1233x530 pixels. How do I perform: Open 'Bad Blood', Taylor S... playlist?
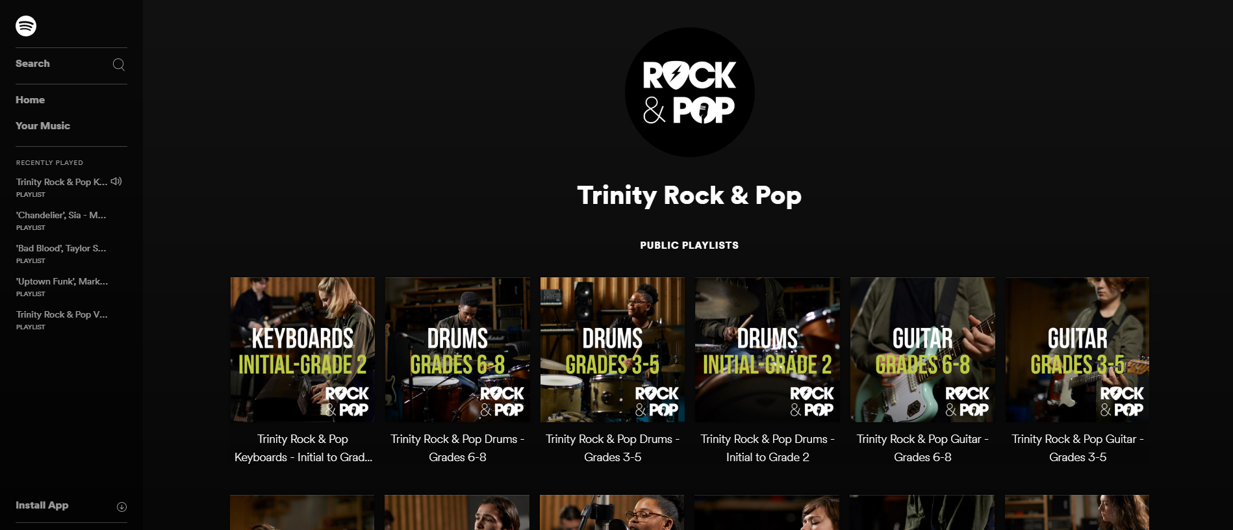coord(61,253)
